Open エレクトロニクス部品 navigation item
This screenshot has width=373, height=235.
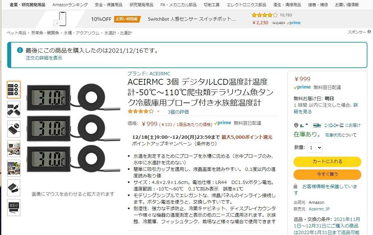246,5
